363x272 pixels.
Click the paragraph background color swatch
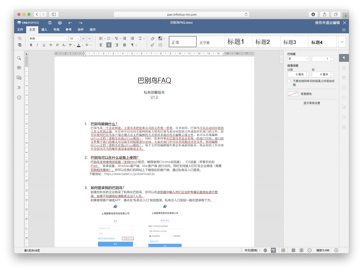pos(293,94)
